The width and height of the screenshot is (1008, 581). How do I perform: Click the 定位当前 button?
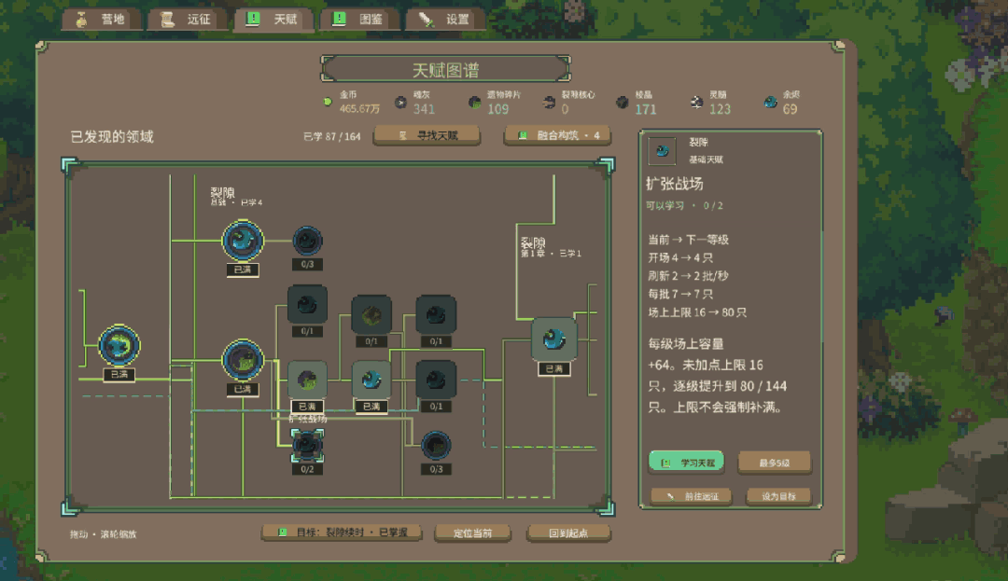pyautogui.click(x=472, y=533)
